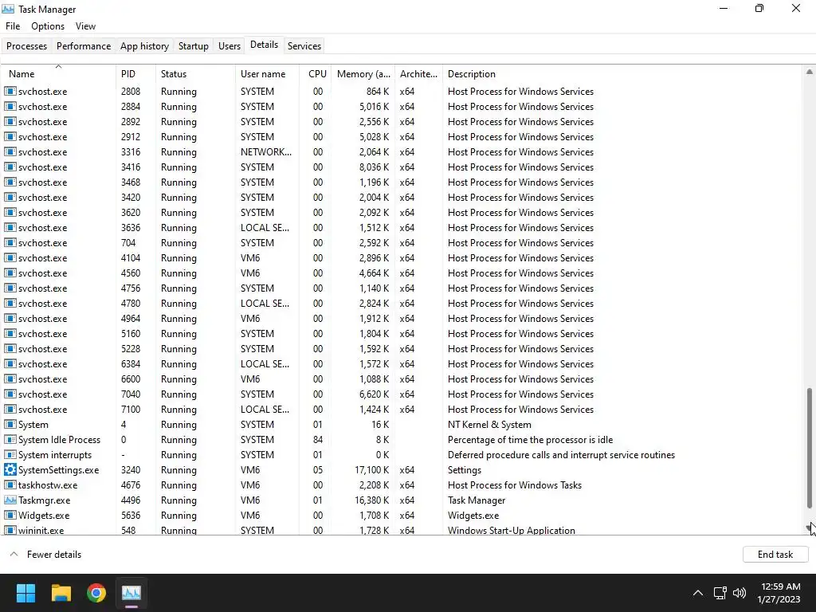
Task: Click the icon of svchost.exe PID 2808
Action: click(x=10, y=91)
